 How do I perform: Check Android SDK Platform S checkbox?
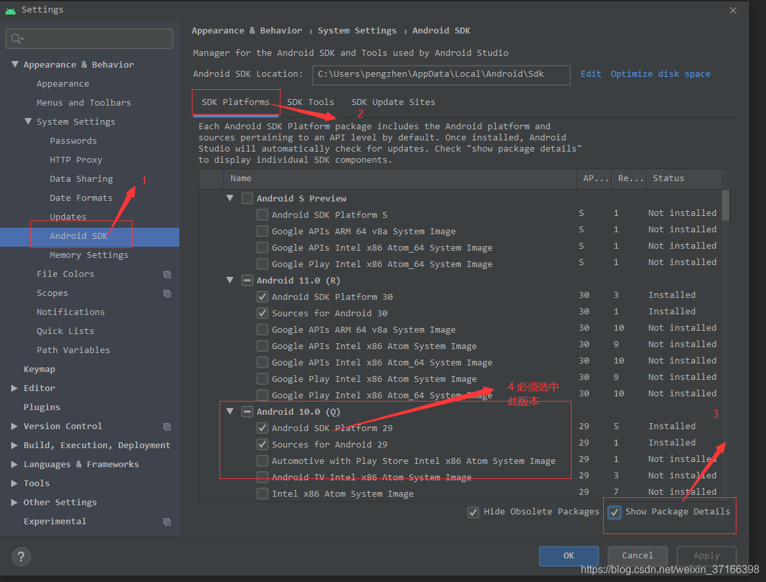262,215
